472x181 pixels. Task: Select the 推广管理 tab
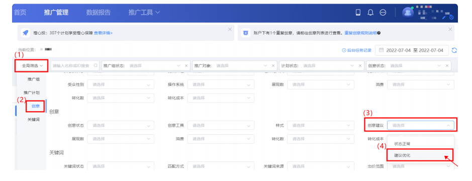click(56, 13)
